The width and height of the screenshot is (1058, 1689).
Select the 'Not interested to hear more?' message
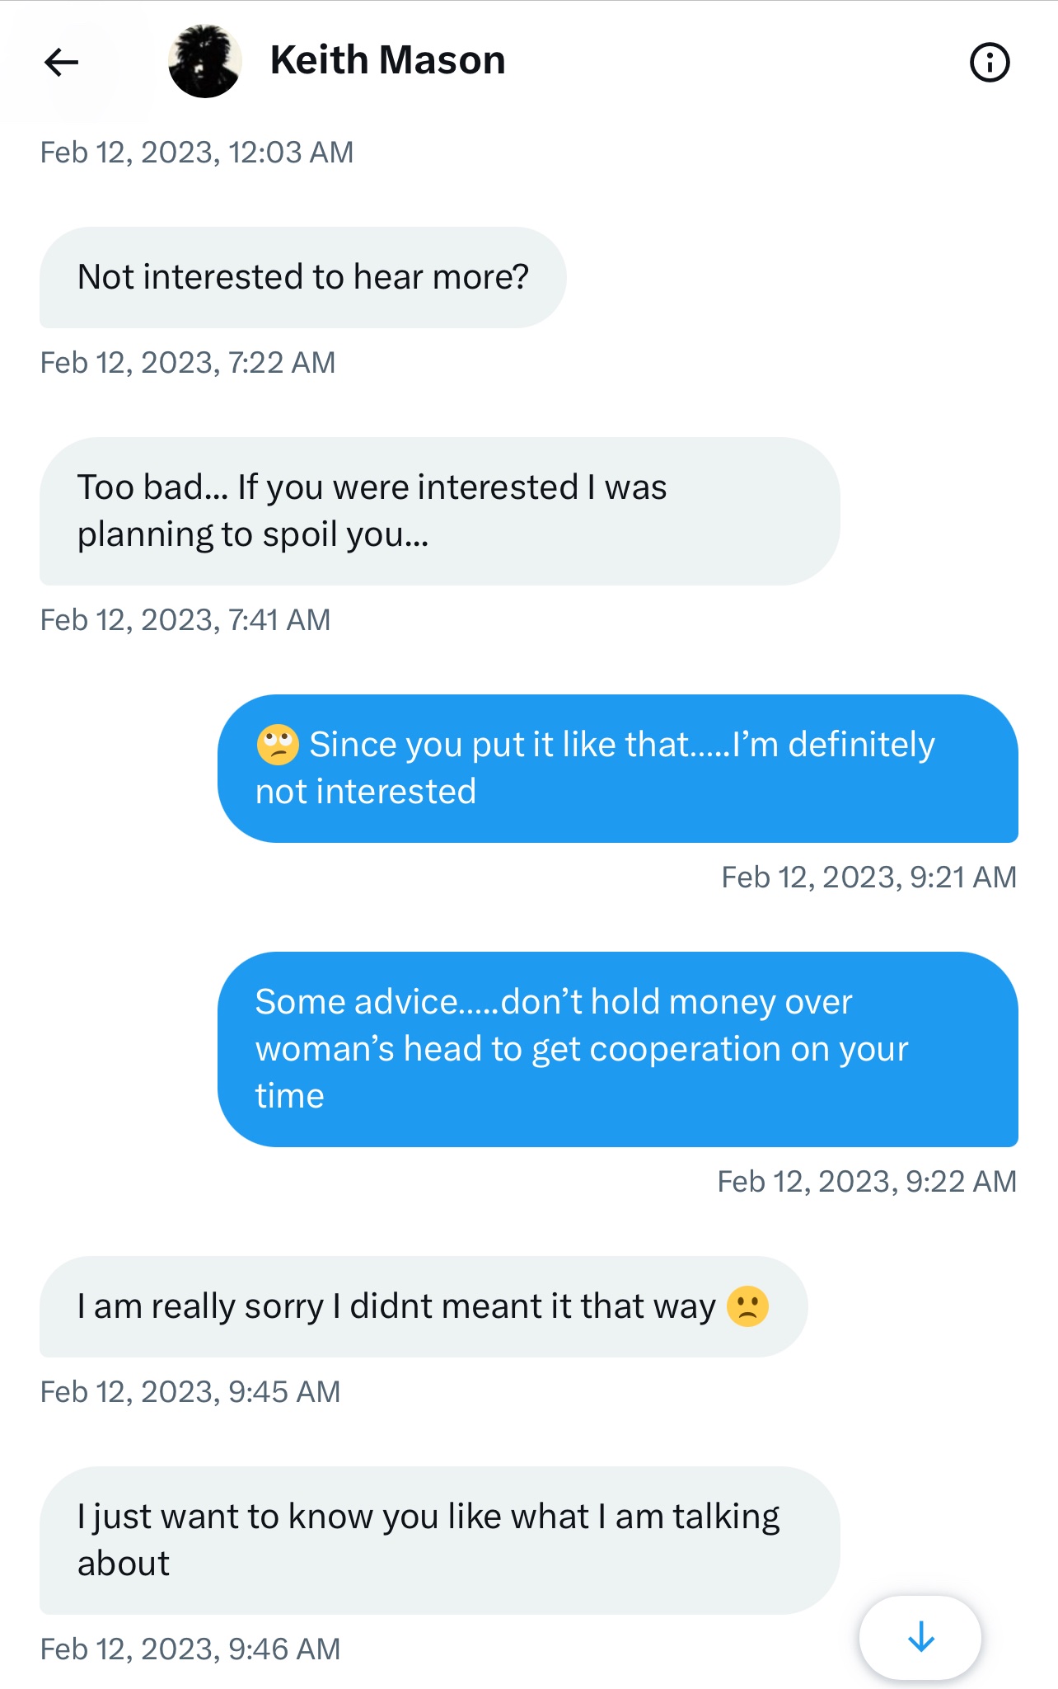[302, 277]
